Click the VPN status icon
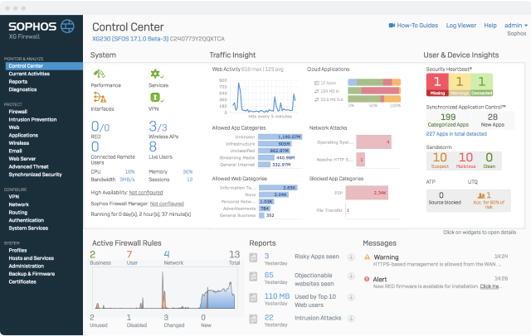 pos(153,98)
